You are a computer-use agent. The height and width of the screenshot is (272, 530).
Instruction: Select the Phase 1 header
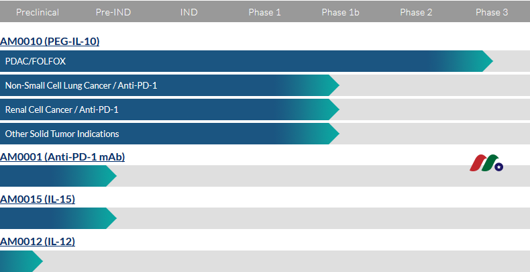point(265,12)
